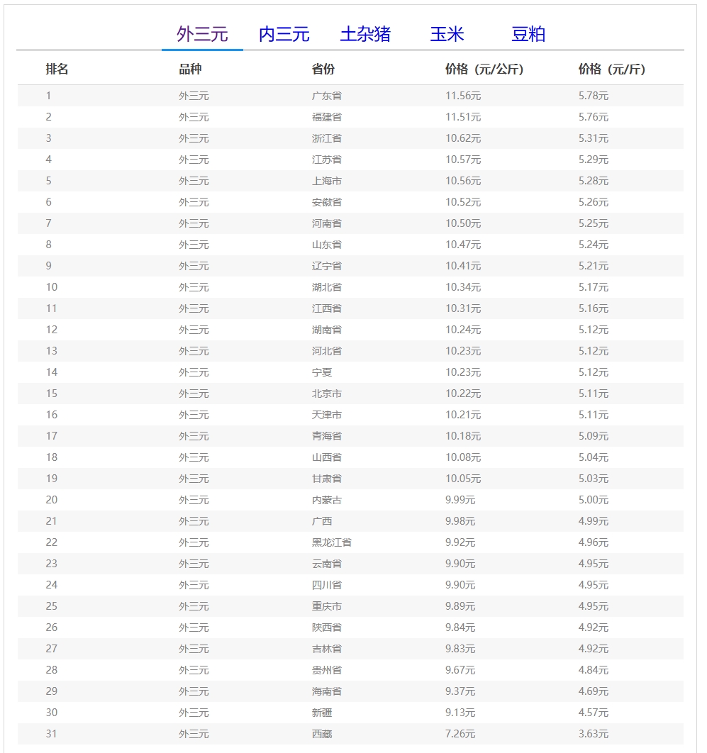707x753 pixels.
Task: Click the 10.08元 price for 山西省
Action: [x=463, y=457]
